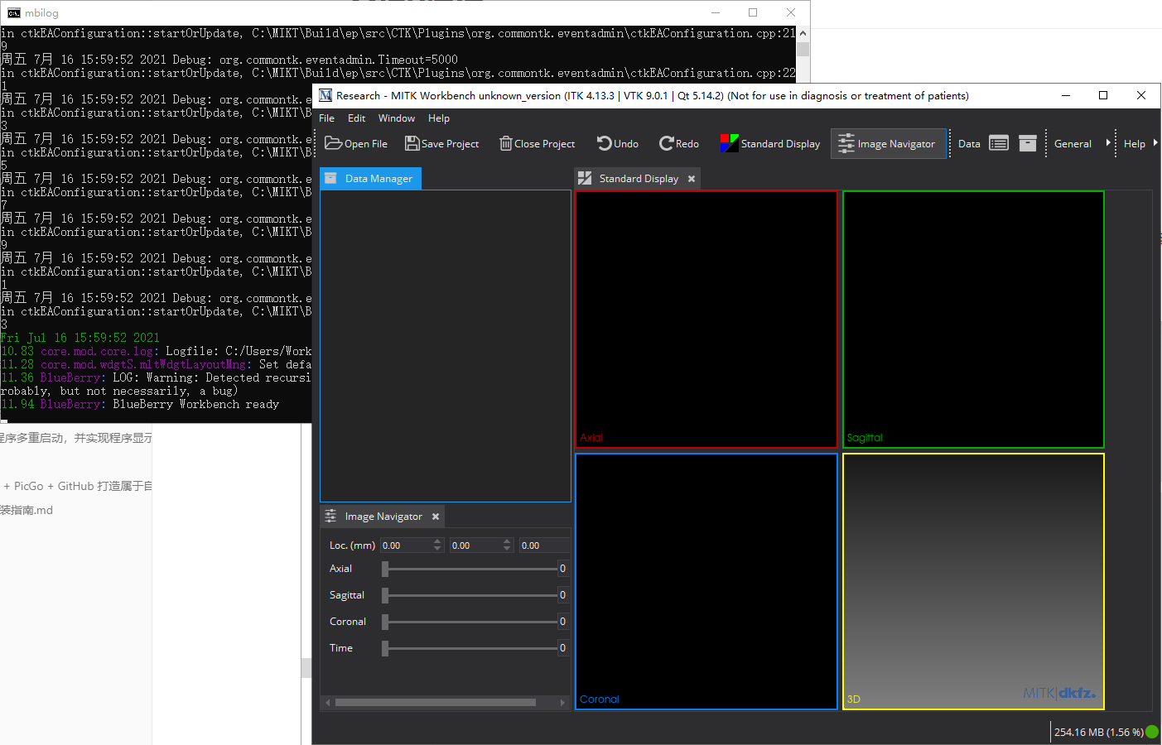Viewport: 1162px width, 745px height.
Task: Open the Help menu in menu bar
Action: coord(439,118)
